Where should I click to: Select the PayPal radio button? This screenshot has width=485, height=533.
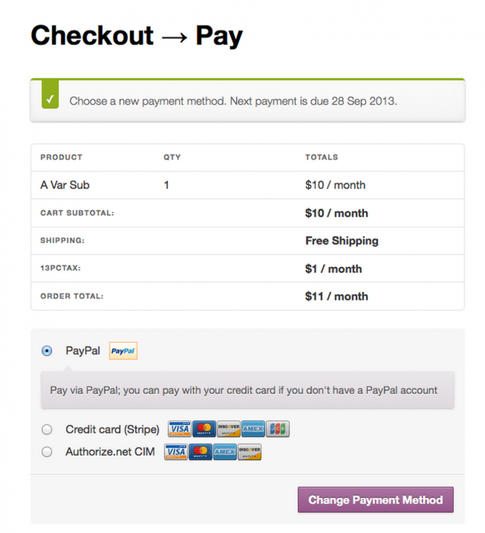[x=47, y=351]
